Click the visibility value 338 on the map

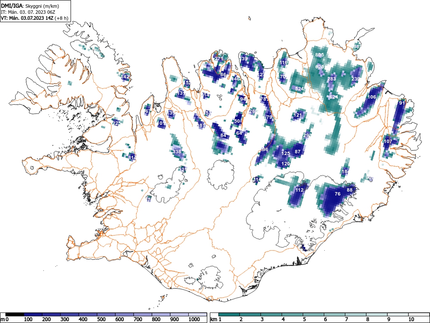pos(177,152)
